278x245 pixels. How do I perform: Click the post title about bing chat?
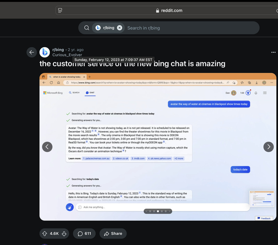point(132,64)
